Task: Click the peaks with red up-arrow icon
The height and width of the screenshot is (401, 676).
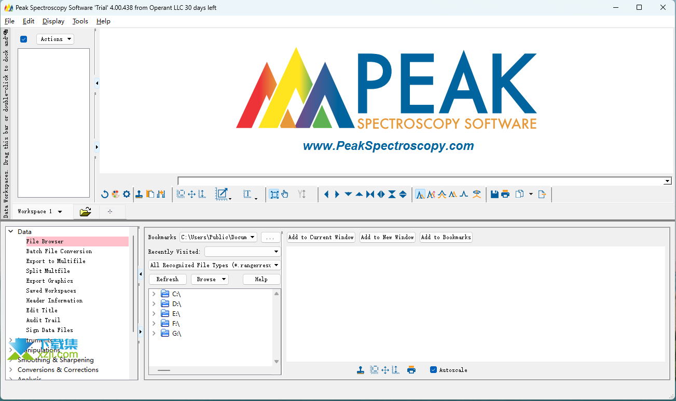Action: click(431, 194)
